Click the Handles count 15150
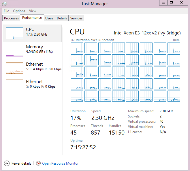 (x=117, y=133)
